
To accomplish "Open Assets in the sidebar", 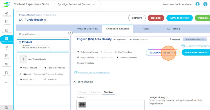I will click(6, 56).
